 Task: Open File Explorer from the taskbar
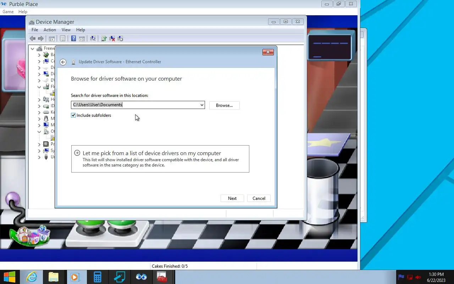coord(54,277)
